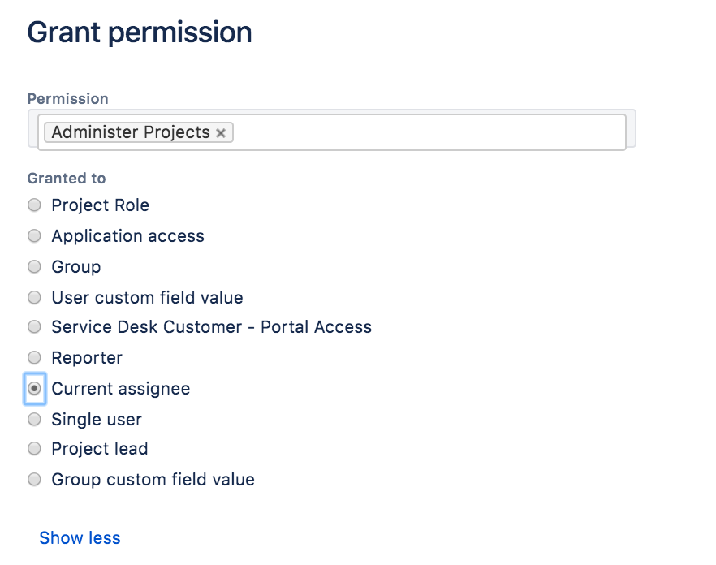Click the Project Role label text
This screenshot has width=716, height=565.
click(x=100, y=205)
